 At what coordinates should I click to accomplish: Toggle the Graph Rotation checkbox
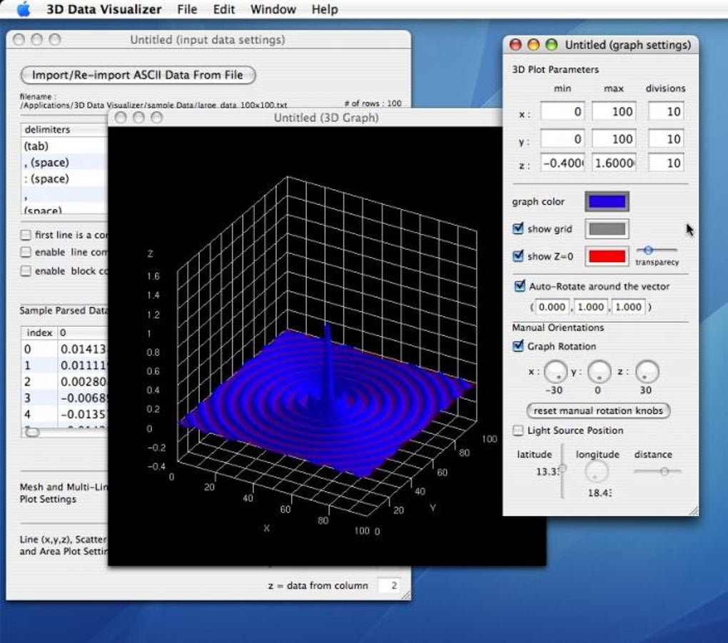pyautogui.click(x=517, y=347)
